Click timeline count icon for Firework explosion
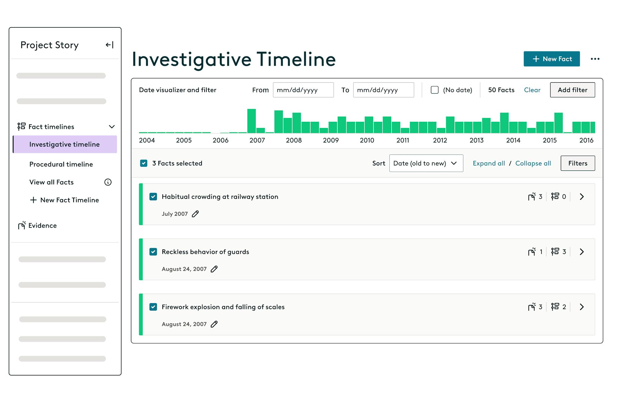The width and height of the screenshot is (621, 414). (x=555, y=307)
